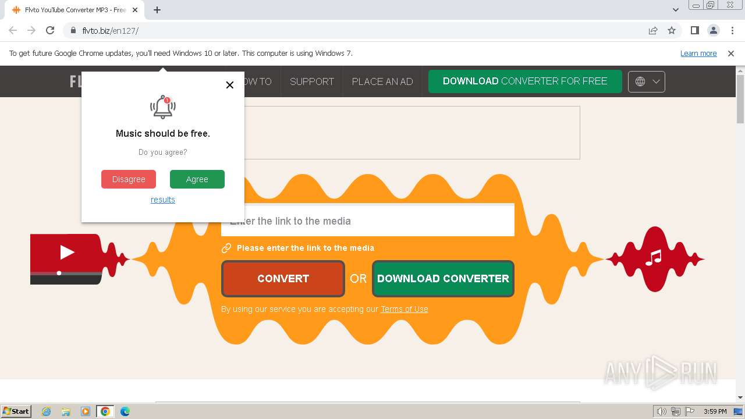Image resolution: width=745 pixels, height=419 pixels.
Task: Open a new browser tab
Action: pos(157,10)
